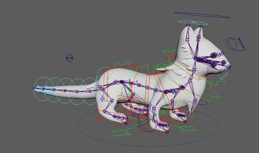Click the eye-shaped control in front of head
This screenshot has width=259, height=153.
click(235, 43)
